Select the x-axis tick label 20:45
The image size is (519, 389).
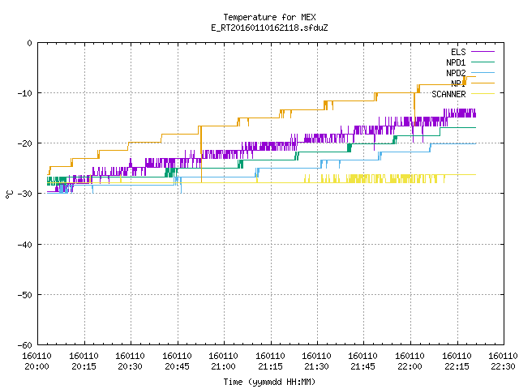click(177, 366)
